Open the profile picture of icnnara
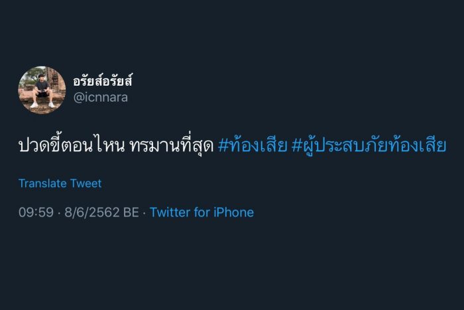The height and width of the screenshot is (310, 464). [x=42, y=90]
